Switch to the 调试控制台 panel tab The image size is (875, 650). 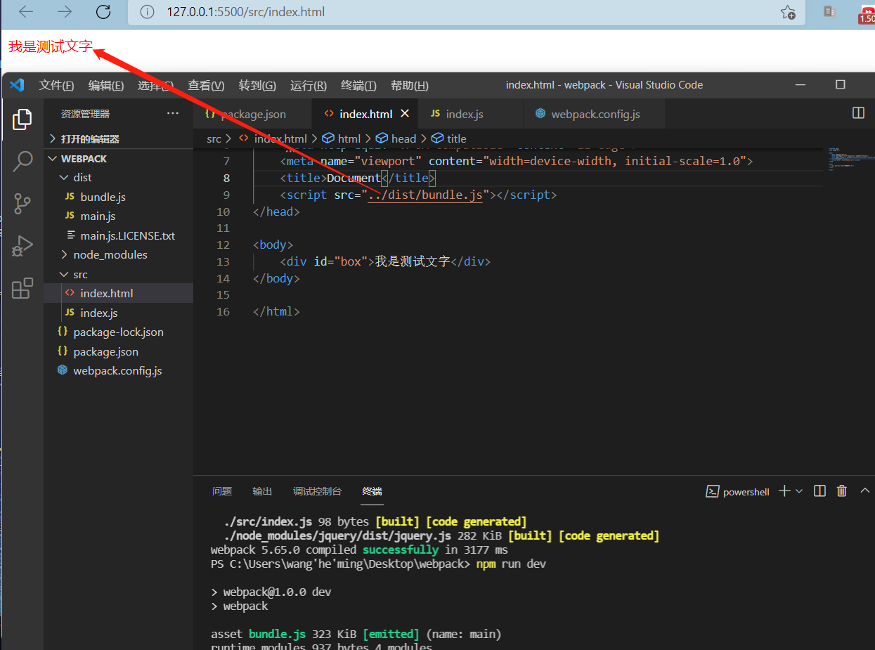coord(318,491)
